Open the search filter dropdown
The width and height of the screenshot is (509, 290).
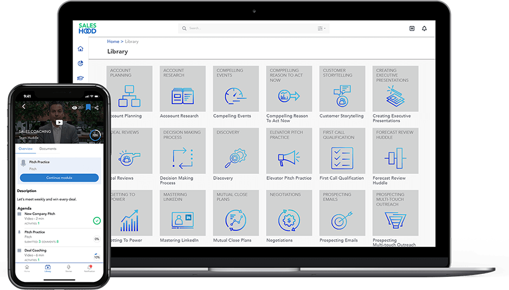coord(321,28)
